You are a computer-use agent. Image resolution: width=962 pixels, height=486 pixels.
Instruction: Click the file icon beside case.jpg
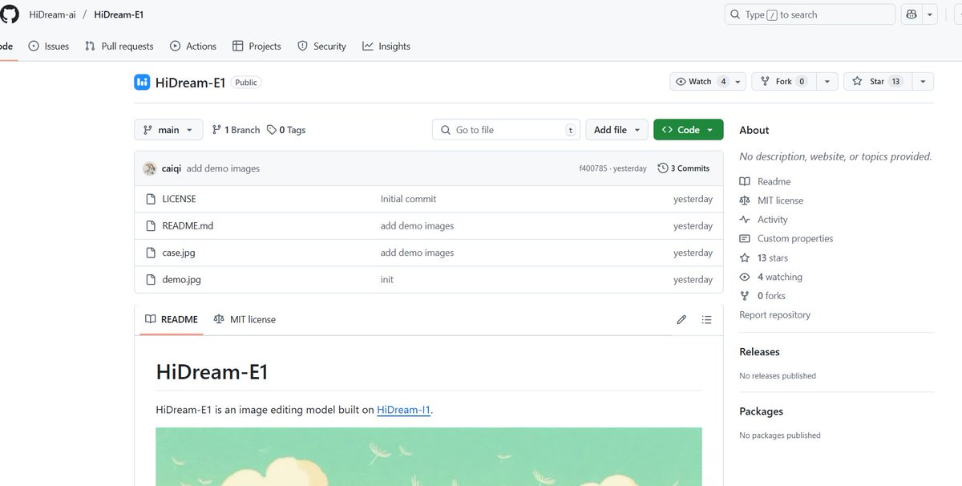[x=150, y=253]
